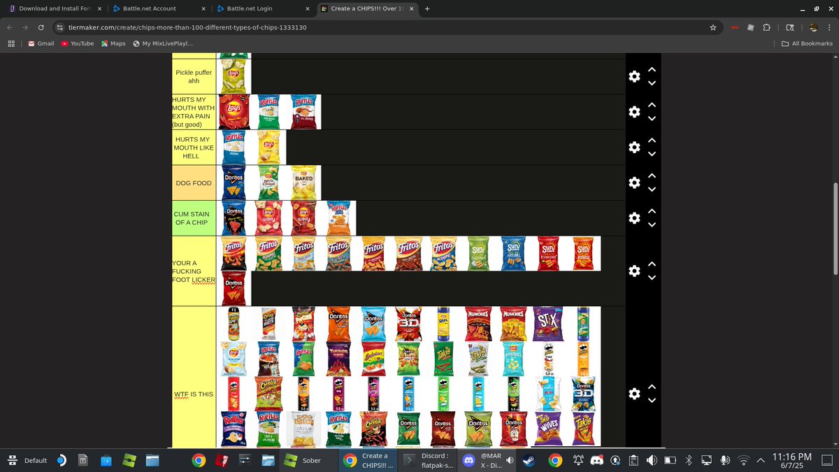Move Pickle puffer ahh tier down
The image size is (839, 472).
tap(652, 83)
